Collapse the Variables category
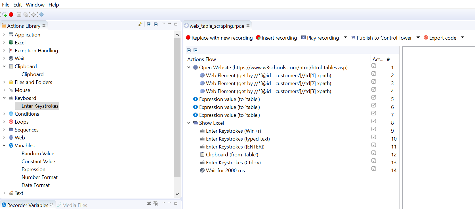 [4, 145]
